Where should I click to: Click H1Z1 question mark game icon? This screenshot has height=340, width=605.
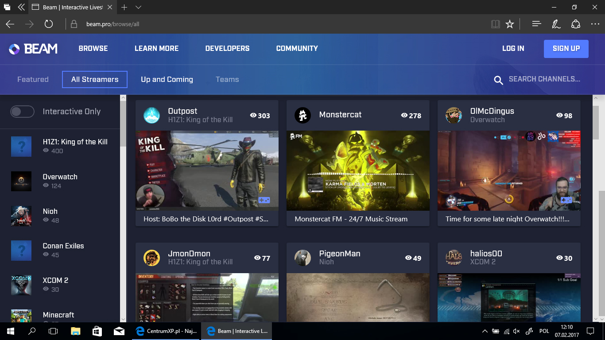pyautogui.click(x=21, y=147)
